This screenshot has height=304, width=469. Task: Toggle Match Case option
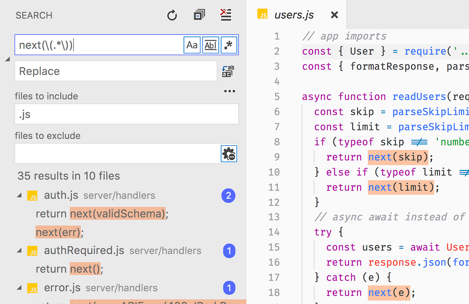pyautogui.click(x=192, y=45)
